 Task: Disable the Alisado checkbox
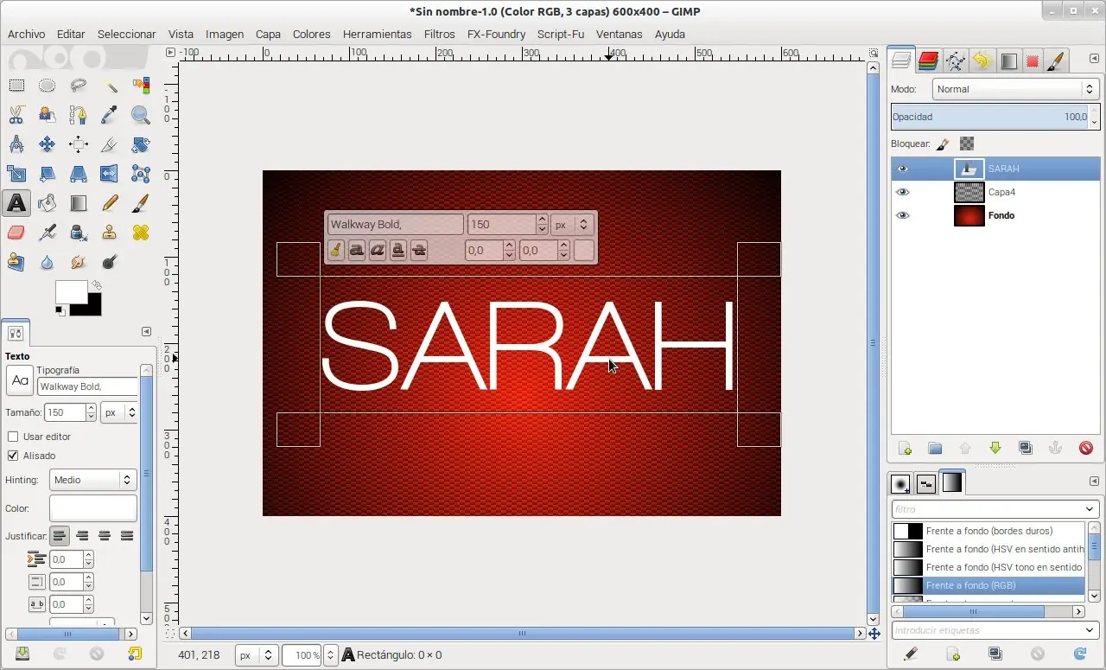[x=13, y=456]
